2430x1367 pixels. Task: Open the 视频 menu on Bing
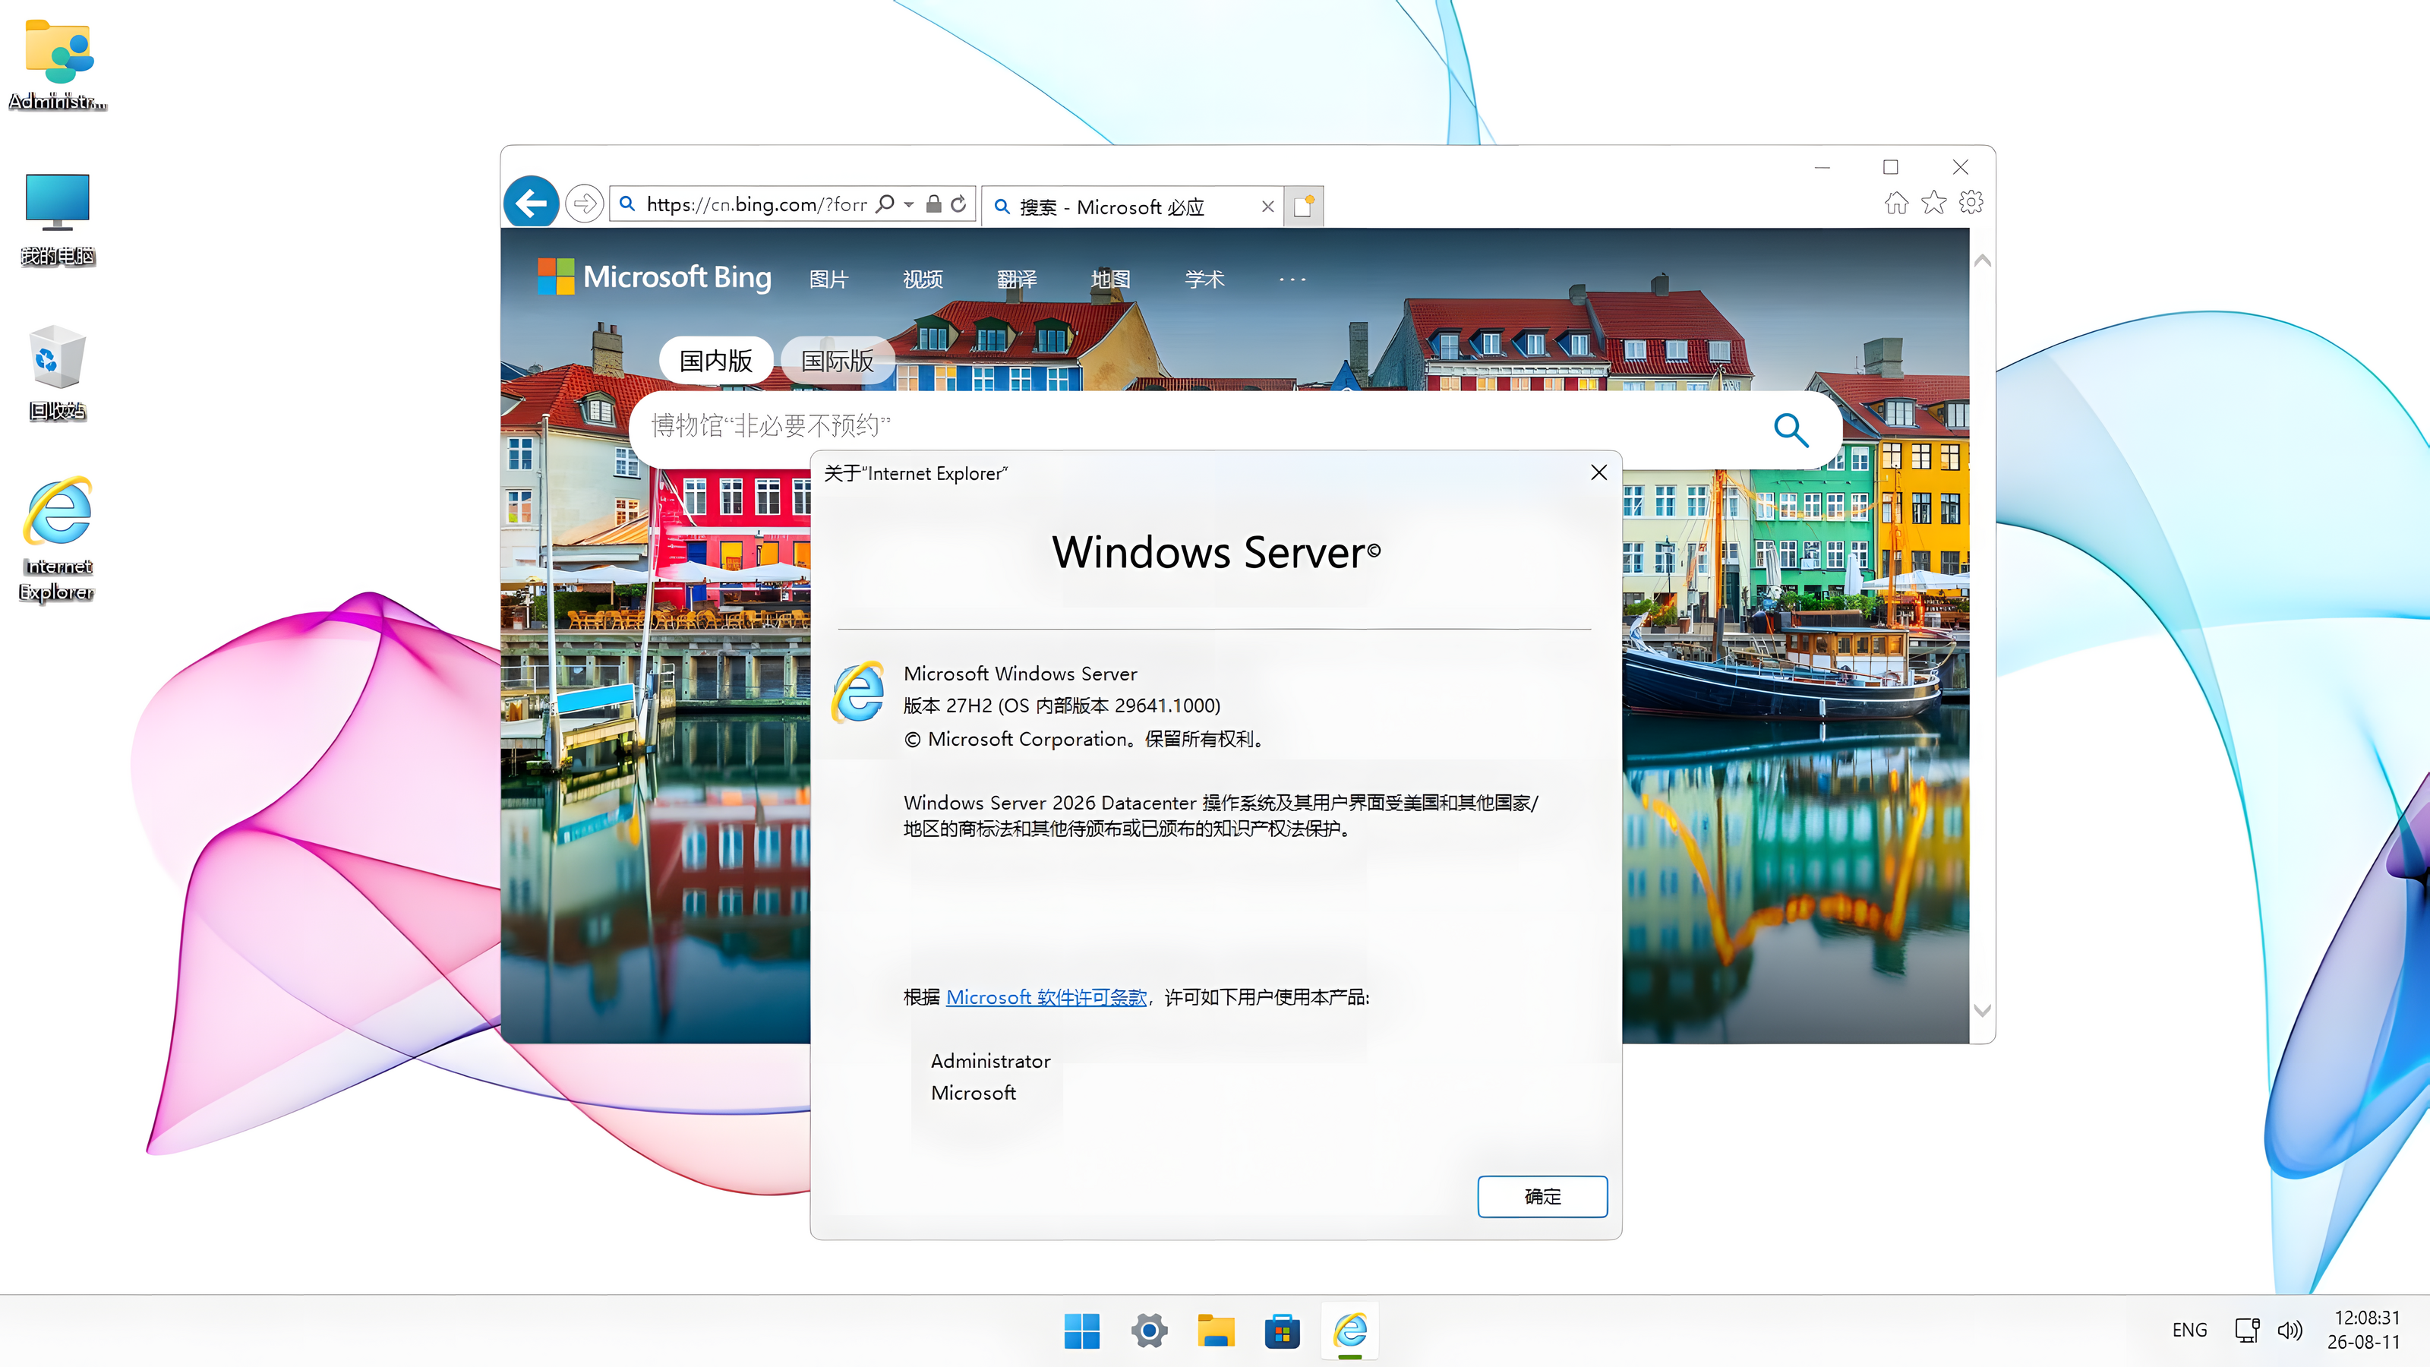[923, 279]
